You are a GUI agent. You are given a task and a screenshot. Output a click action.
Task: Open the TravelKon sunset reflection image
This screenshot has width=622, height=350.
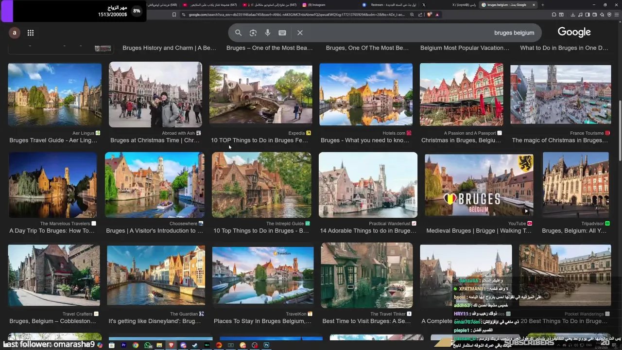coord(263,275)
